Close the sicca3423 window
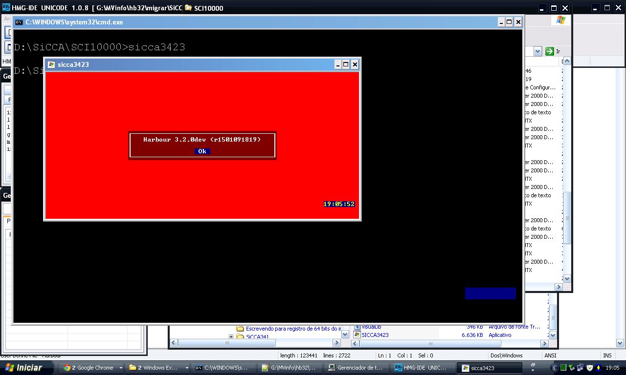This screenshot has width=626, height=375. point(355,64)
